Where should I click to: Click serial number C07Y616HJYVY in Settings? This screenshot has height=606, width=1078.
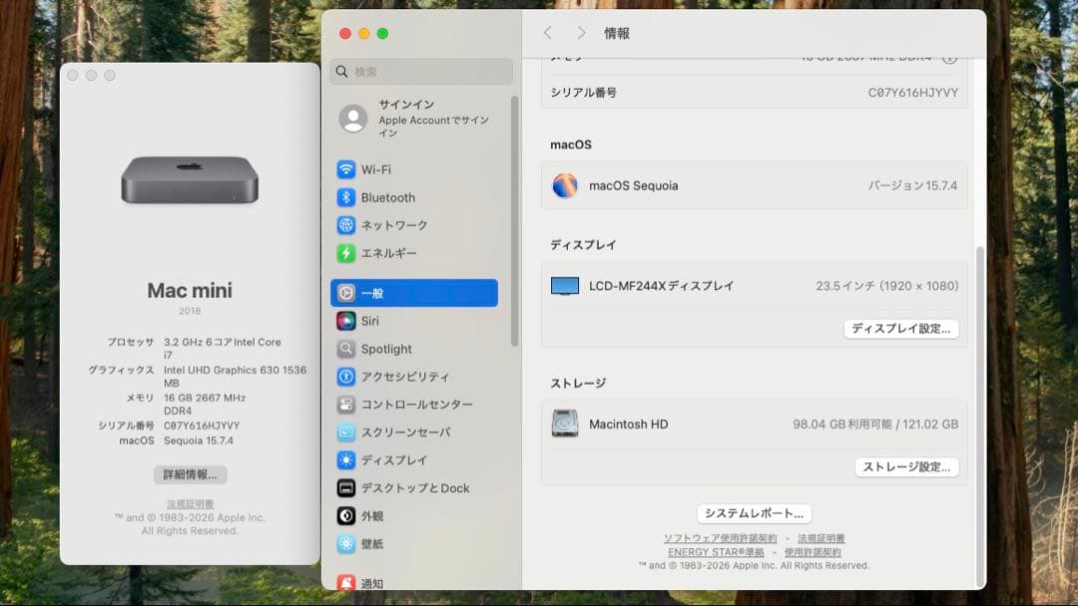click(913, 93)
